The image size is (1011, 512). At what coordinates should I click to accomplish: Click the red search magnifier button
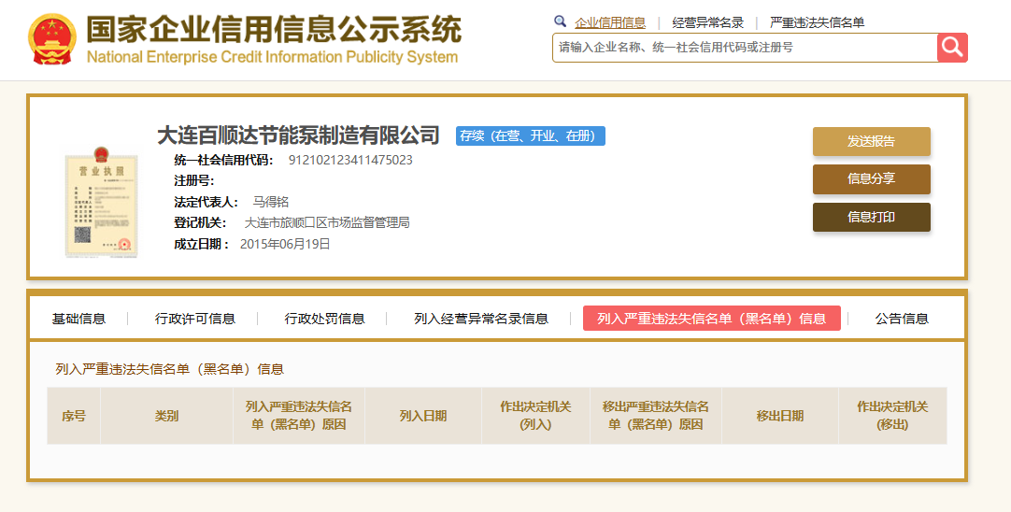(952, 47)
